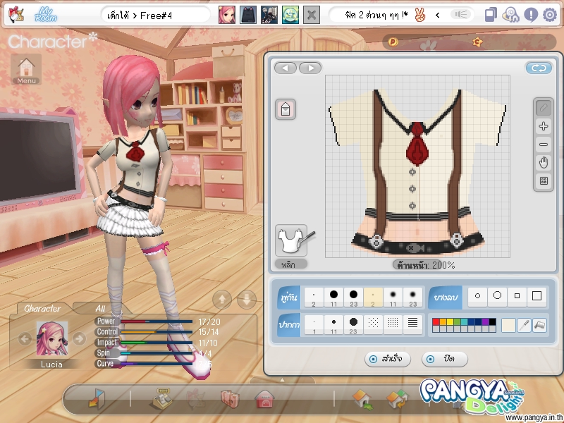Click the up arrow above stats panel

(222, 299)
